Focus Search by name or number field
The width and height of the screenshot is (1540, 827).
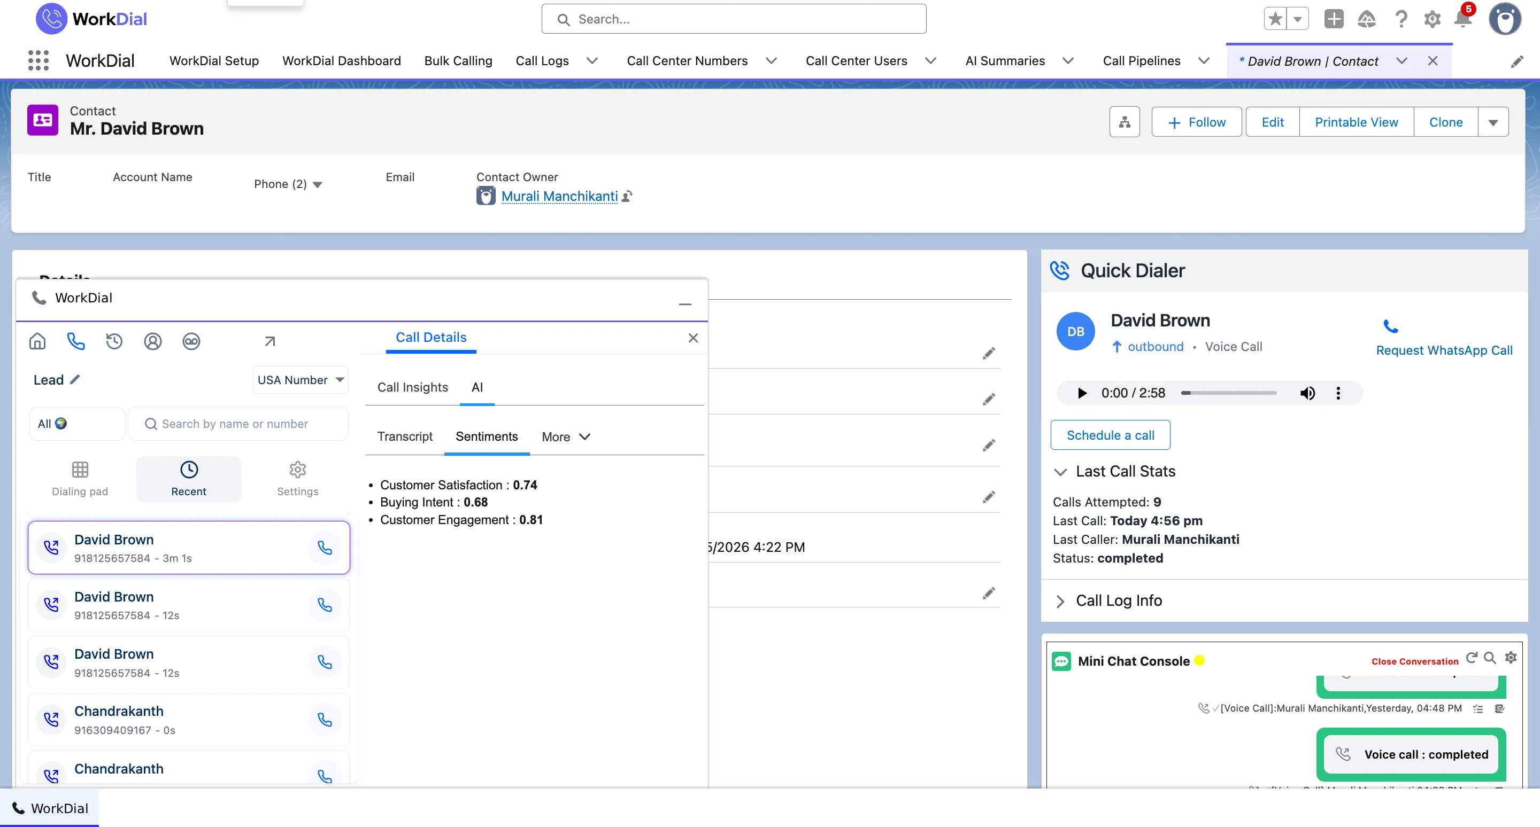pyautogui.click(x=238, y=424)
